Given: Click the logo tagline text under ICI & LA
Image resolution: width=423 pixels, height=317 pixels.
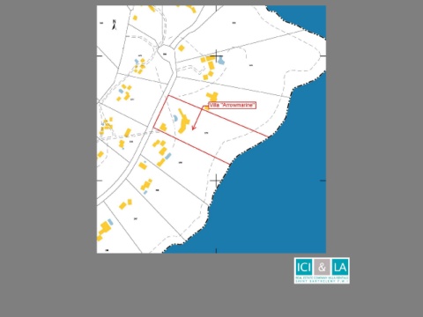Looking at the screenshot, I should coord(322,279).
